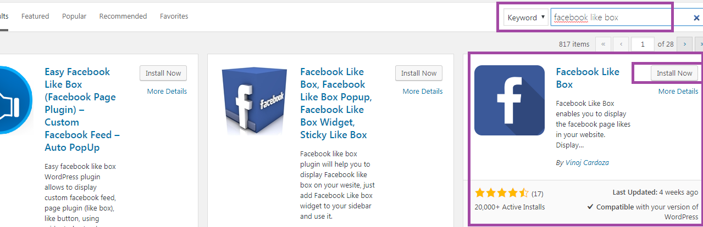Jump to the first page of results

[x=603, y=44]
